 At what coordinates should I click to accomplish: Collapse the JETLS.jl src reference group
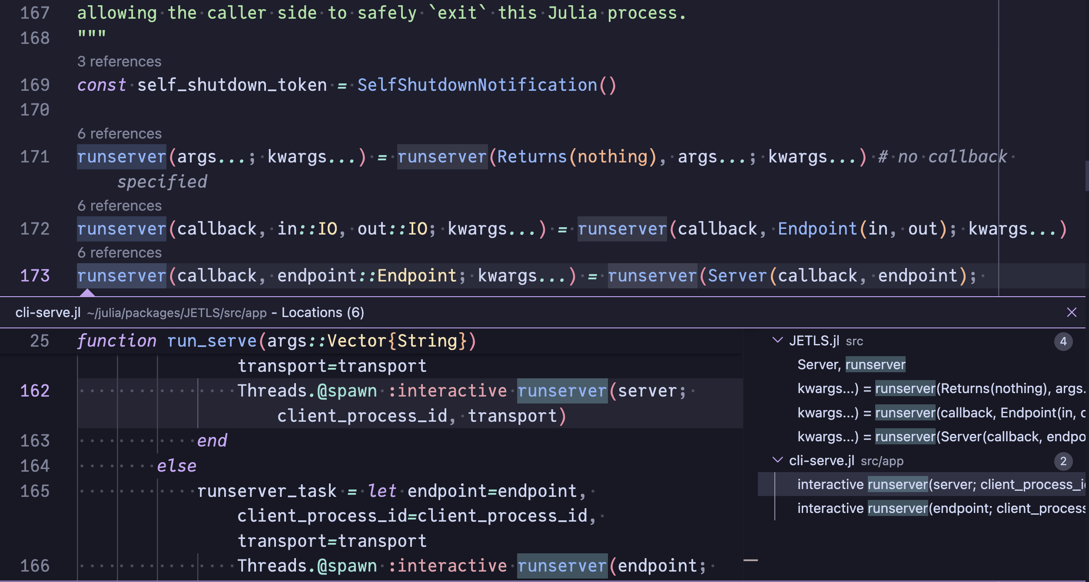tap(777, 341)
